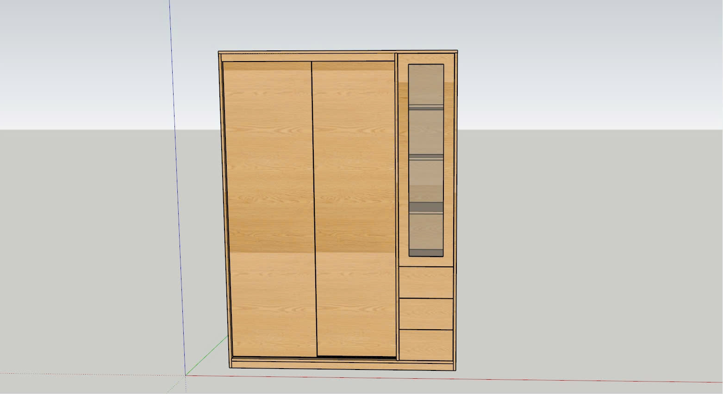This screenshot has width=723, height=394.
Task: Select the right side panel of wardrobe
Action: coord(455,208)
